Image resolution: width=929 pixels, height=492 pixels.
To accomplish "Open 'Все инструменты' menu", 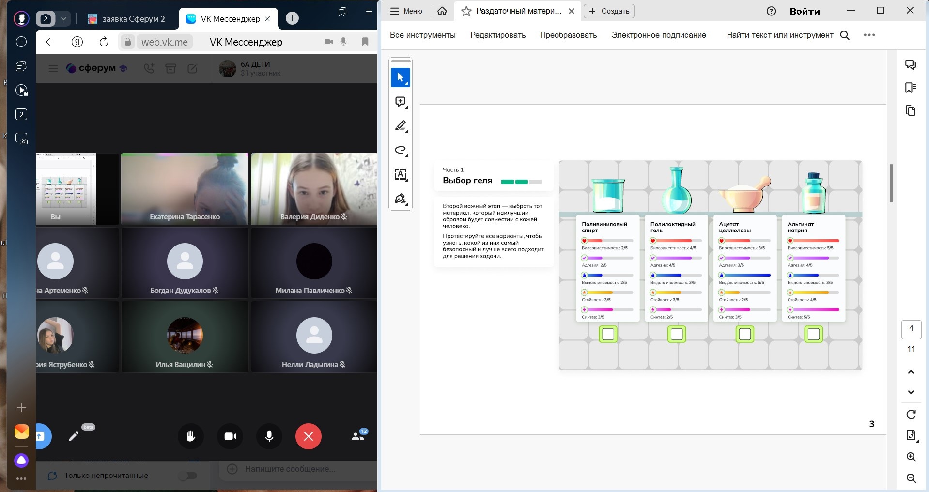I will point(423,35).
